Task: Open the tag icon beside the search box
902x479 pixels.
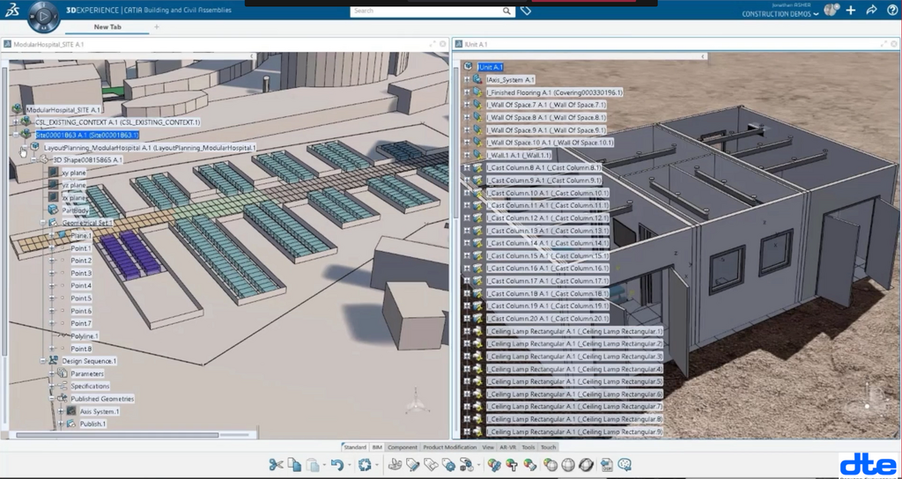Action: (x=525, y=11)
